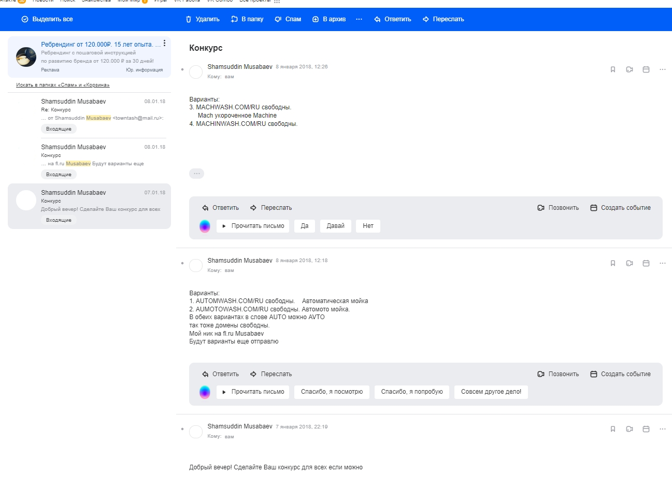Choose the quick reply Спасибо, я посмотрю
The image size is (672, 487).
tap(332, 392)
